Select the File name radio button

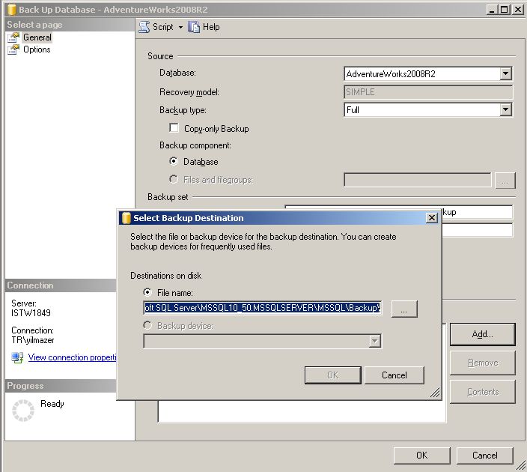(147, 292)
